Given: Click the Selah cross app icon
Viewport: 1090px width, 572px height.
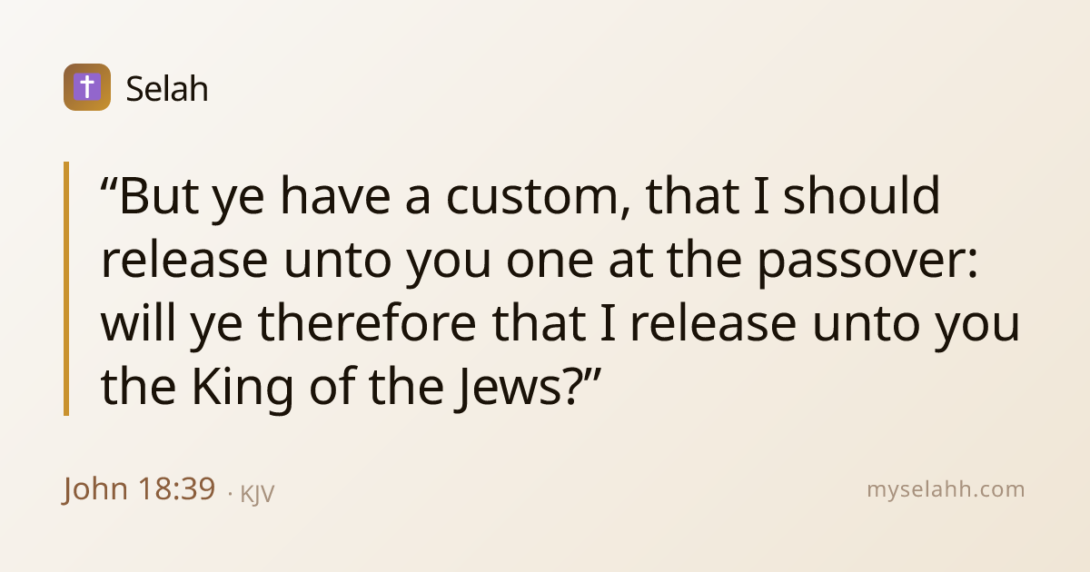Looking at the screenshot, I should (87, 87).
